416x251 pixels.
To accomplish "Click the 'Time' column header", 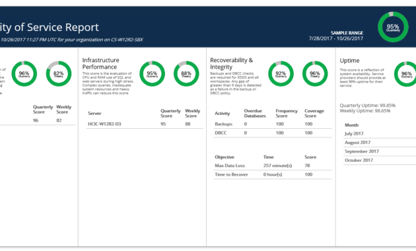I will (268, 157).
